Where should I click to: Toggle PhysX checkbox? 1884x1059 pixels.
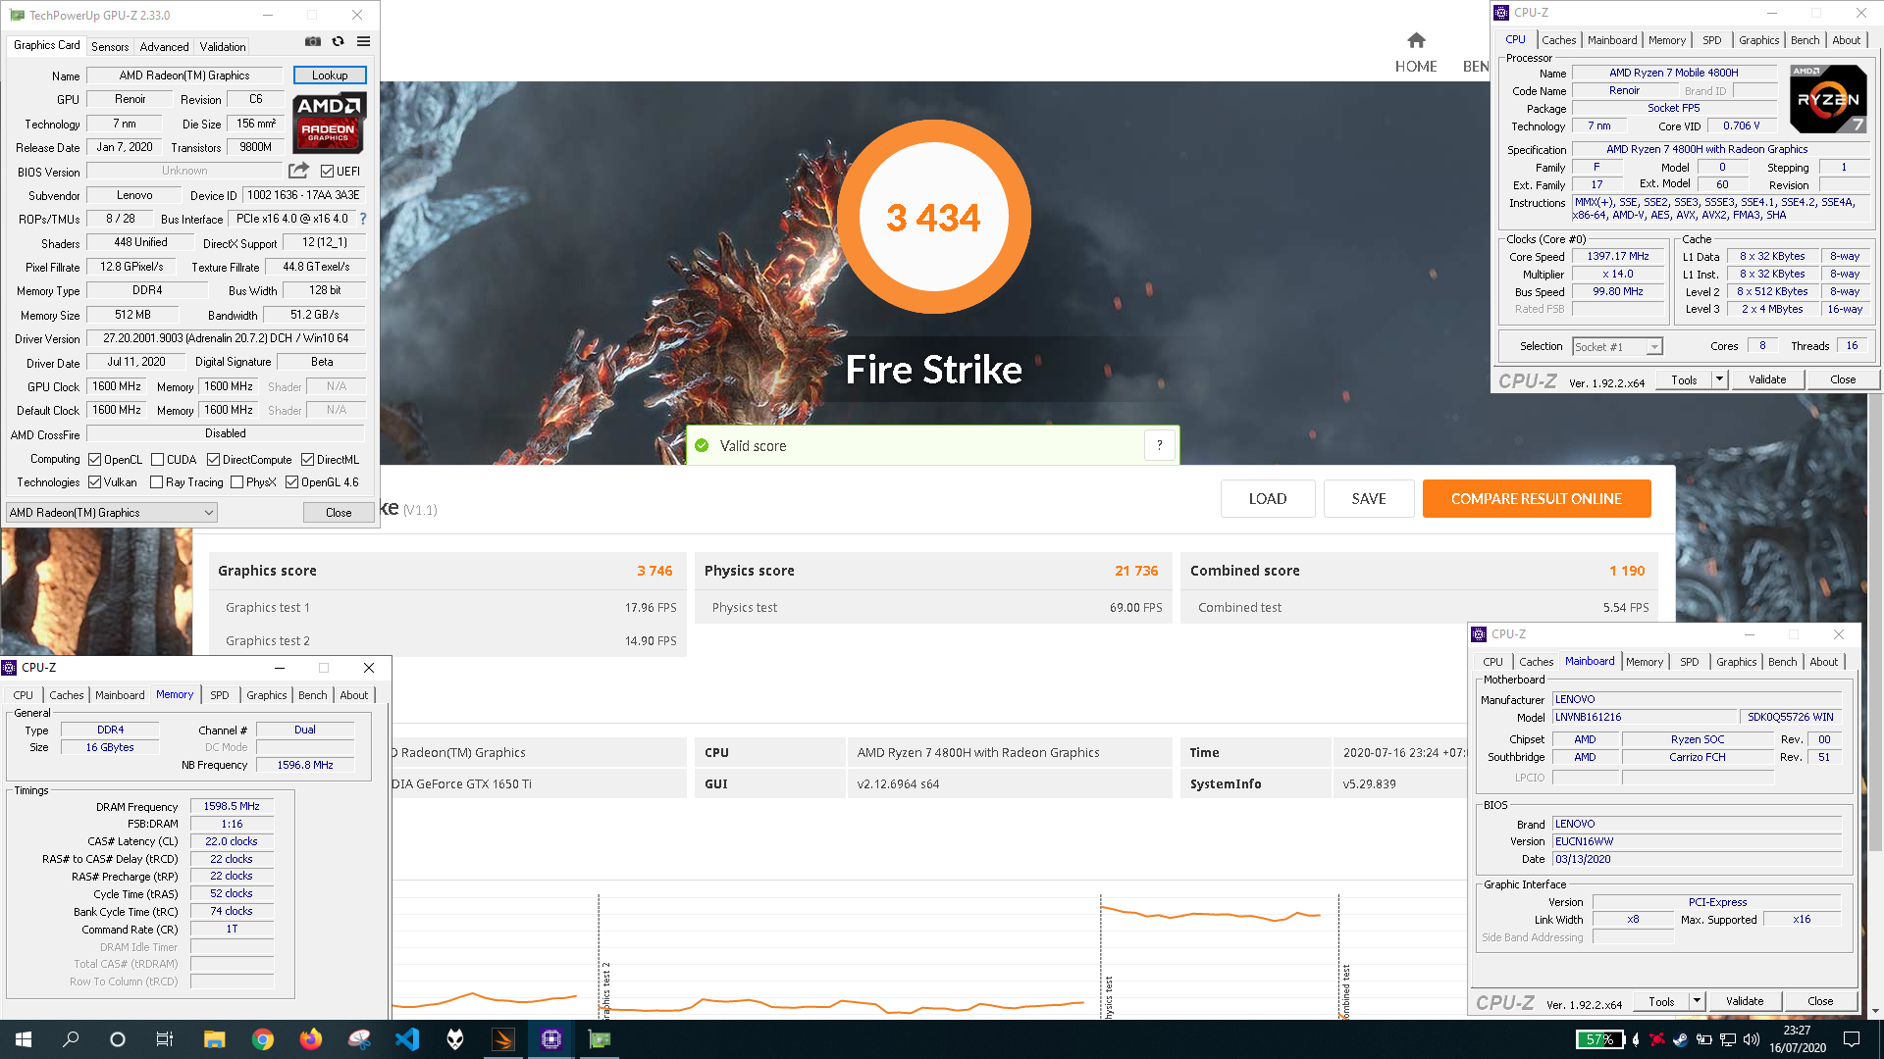tap(236, 482)
